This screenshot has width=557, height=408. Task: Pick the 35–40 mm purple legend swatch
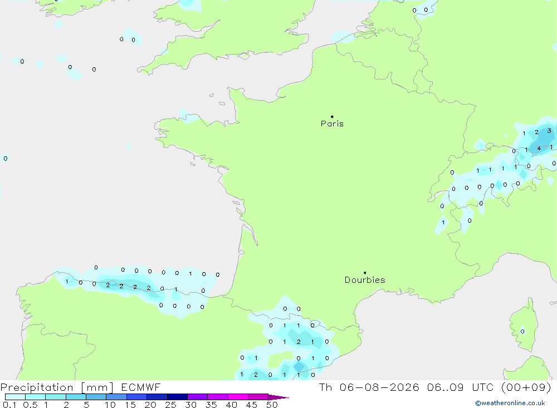coord(218,397)
